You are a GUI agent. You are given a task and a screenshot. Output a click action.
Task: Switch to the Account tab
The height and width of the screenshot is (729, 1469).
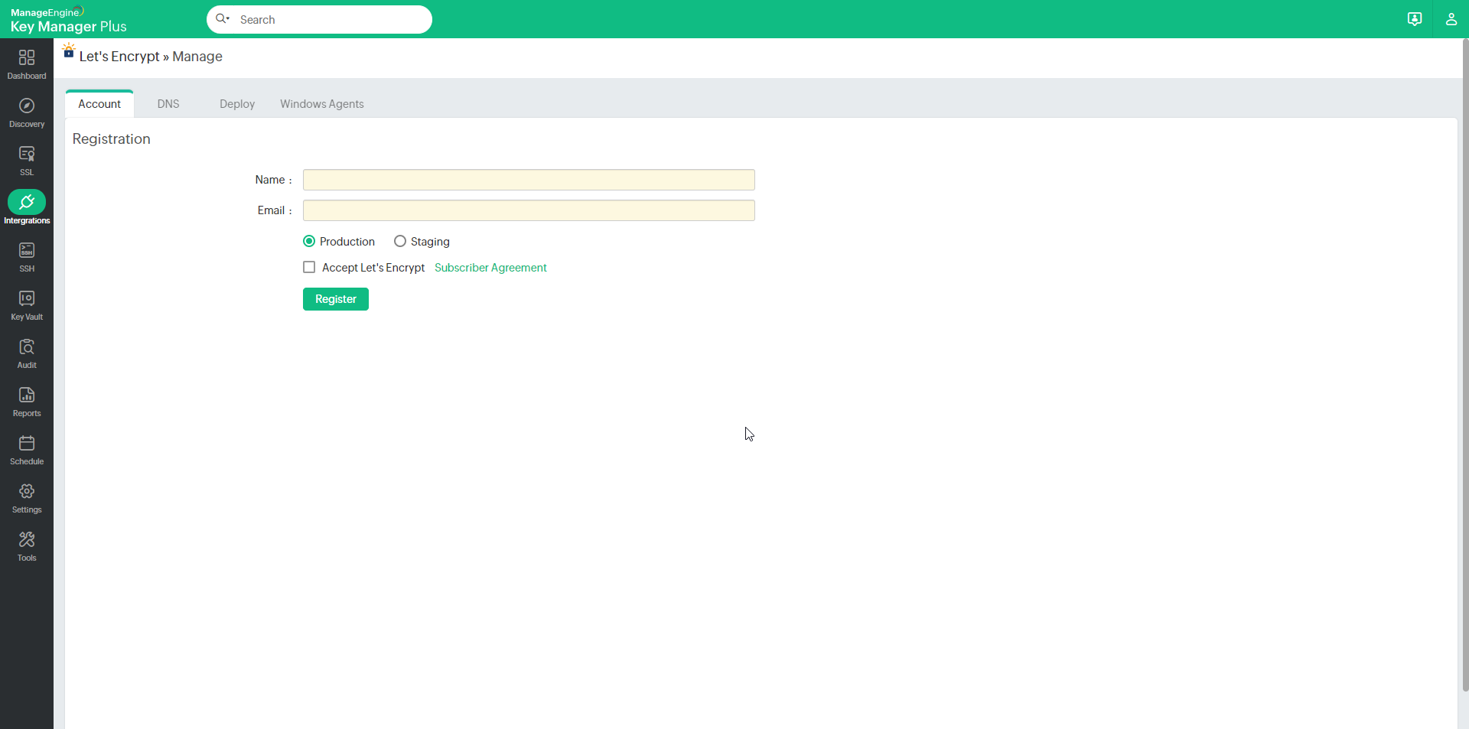point(99,104)
